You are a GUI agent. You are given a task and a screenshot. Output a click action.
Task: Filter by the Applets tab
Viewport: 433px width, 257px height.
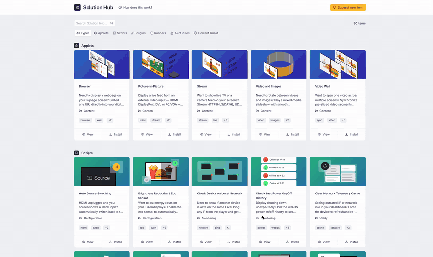[101, 33]
